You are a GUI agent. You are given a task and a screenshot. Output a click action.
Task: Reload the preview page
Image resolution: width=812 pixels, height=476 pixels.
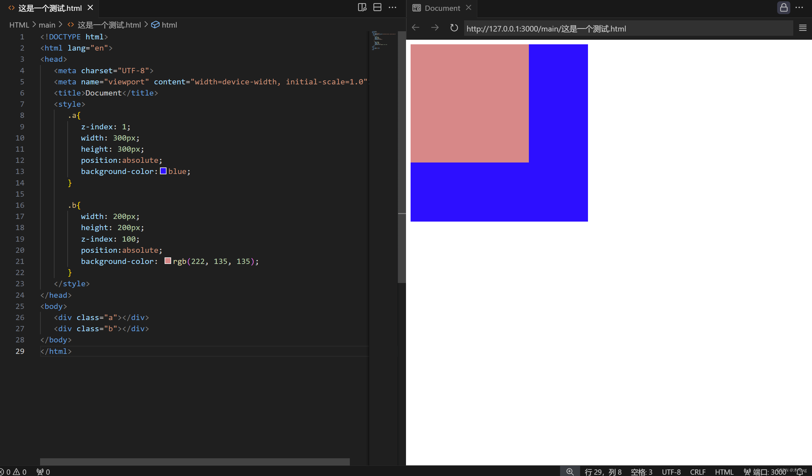tap(454, 28)
